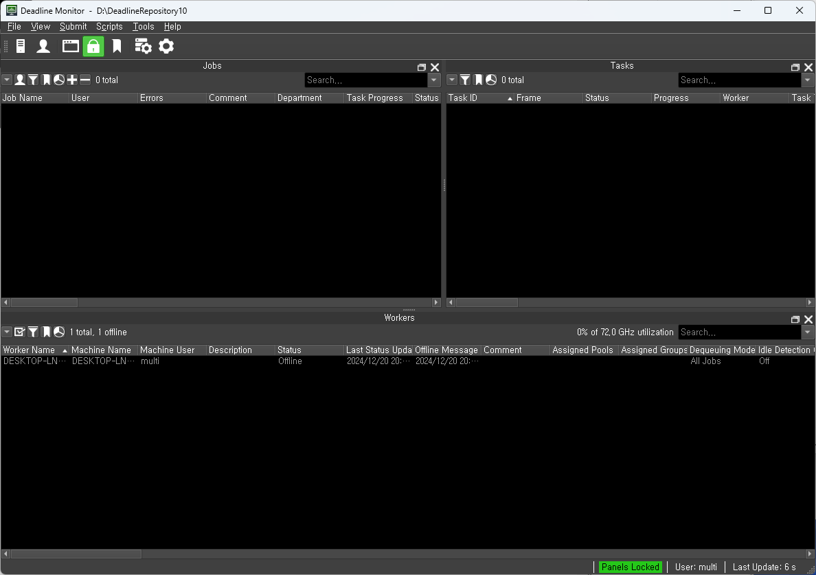Select the DESKTOP-LN worker row name cell

(35, 361)
